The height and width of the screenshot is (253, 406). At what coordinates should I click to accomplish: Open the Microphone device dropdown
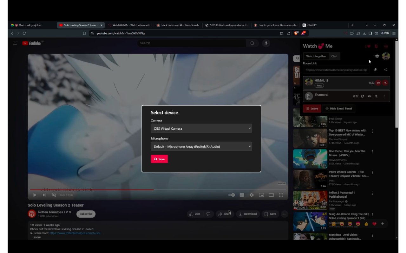[201, 146]
